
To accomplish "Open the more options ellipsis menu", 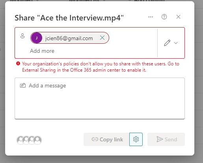I will click(151, 17).
